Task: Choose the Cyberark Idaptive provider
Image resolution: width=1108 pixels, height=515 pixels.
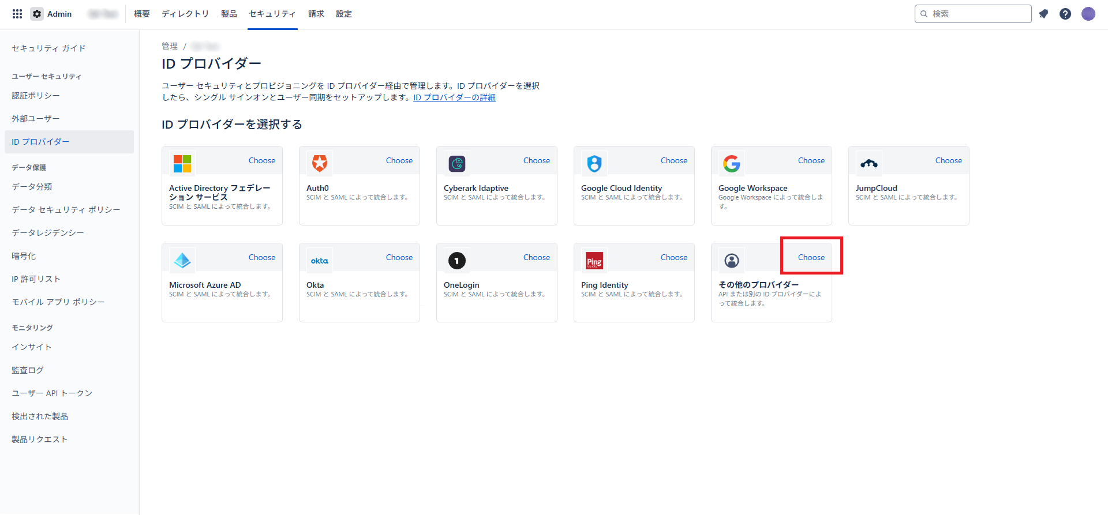Action: tap(537, 160)
